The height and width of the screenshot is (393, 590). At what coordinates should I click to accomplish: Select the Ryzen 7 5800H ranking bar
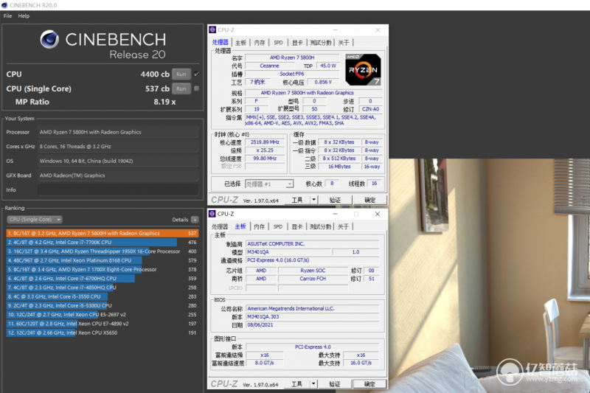103,233
